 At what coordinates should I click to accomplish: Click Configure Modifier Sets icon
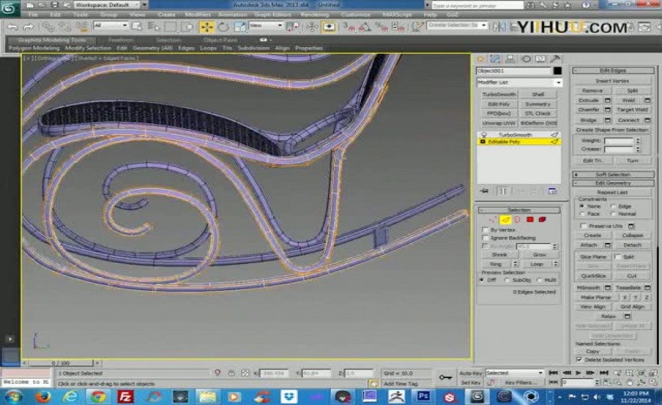click(552, 191)
